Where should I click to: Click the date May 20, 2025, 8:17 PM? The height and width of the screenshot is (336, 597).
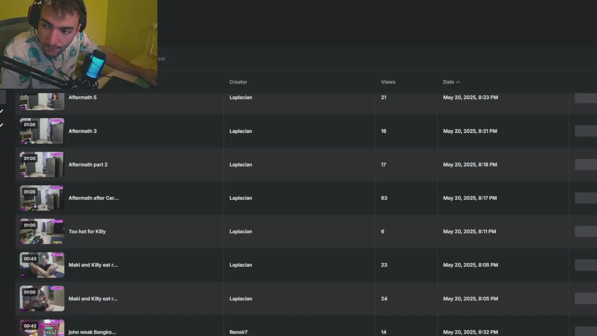coord(470,198)
